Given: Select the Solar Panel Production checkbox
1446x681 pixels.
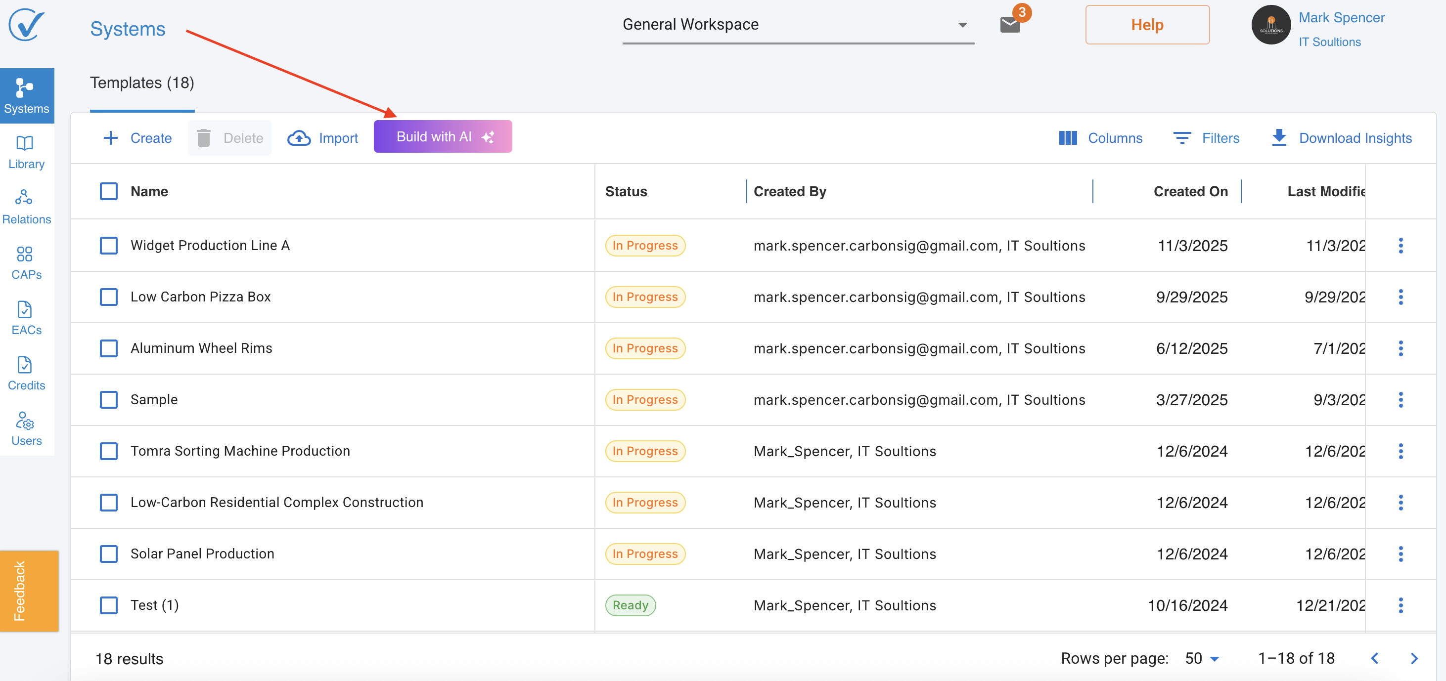Looking at the screenshot, I should [108, 553].
